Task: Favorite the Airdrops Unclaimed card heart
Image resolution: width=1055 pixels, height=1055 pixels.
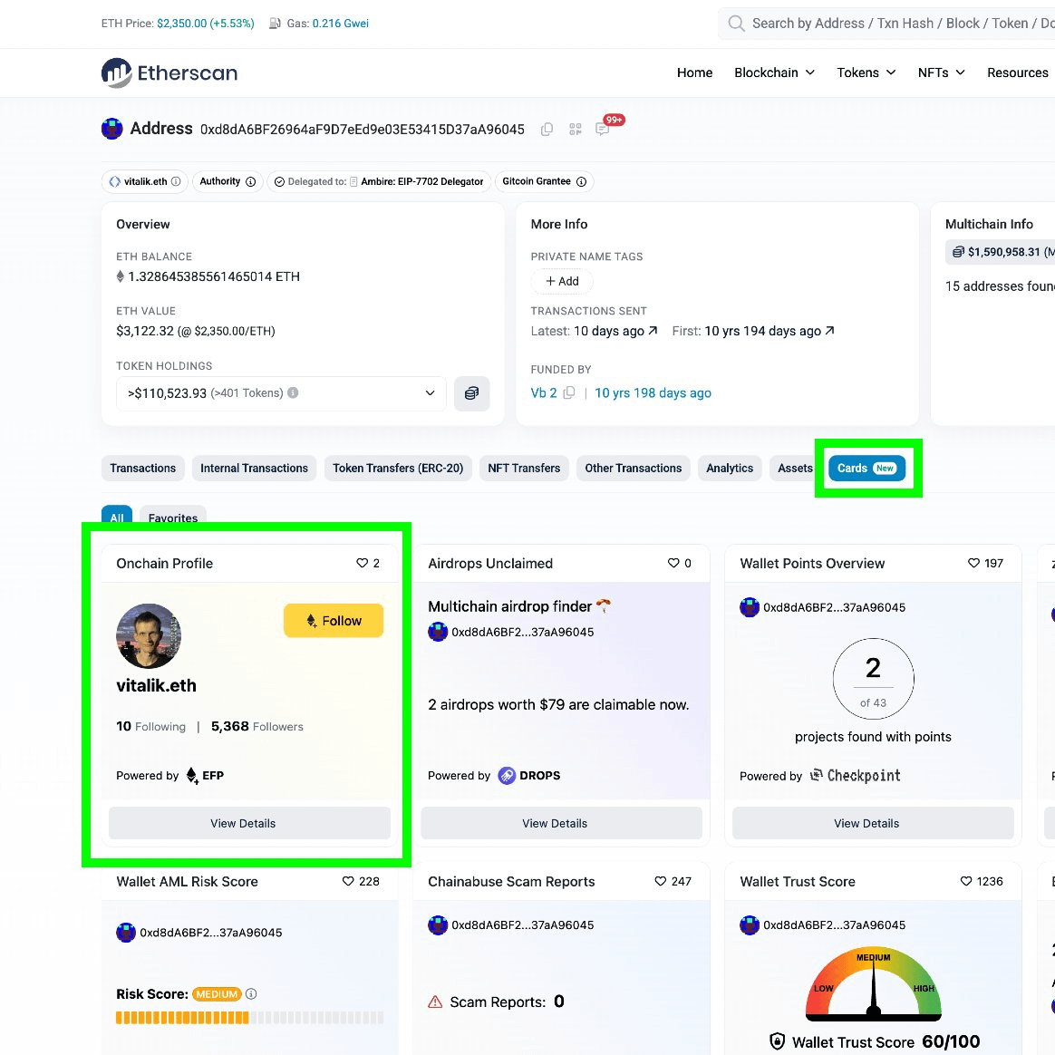Action: click(673, 563)
